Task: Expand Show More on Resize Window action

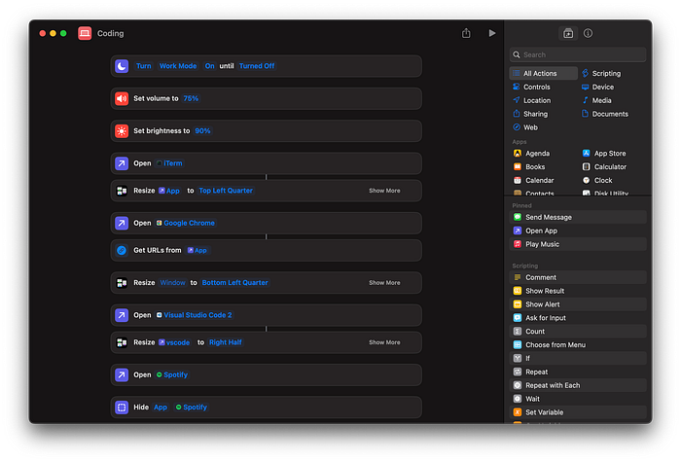Action: 384,283
